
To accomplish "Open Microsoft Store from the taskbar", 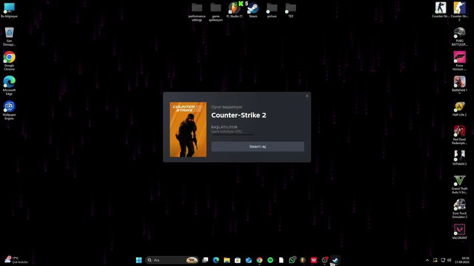I will pos(238,260).
